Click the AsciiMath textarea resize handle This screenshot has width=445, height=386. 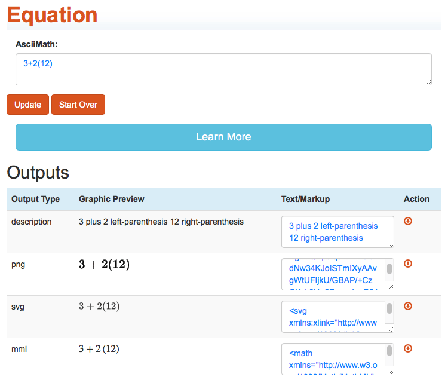tap(428, 82)
